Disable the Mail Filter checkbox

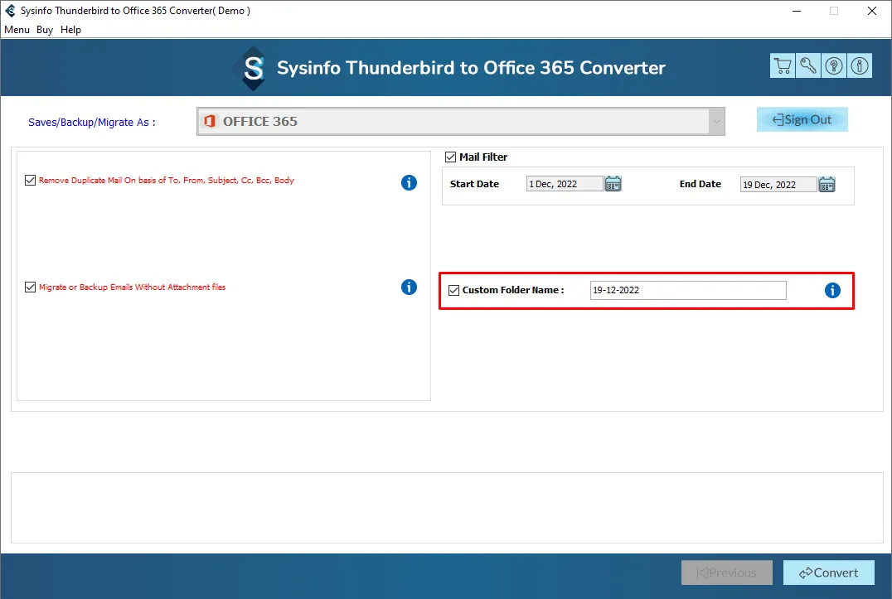point(451,157)
